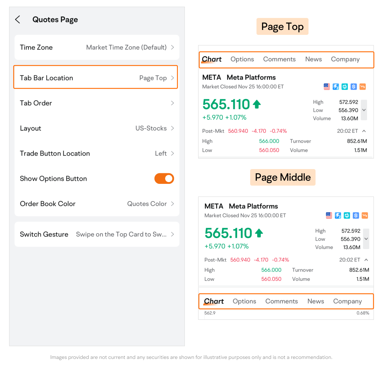Open Order Book Color setting
The height and width of the screenshot is (367, 383).
(x=97, y=204)
